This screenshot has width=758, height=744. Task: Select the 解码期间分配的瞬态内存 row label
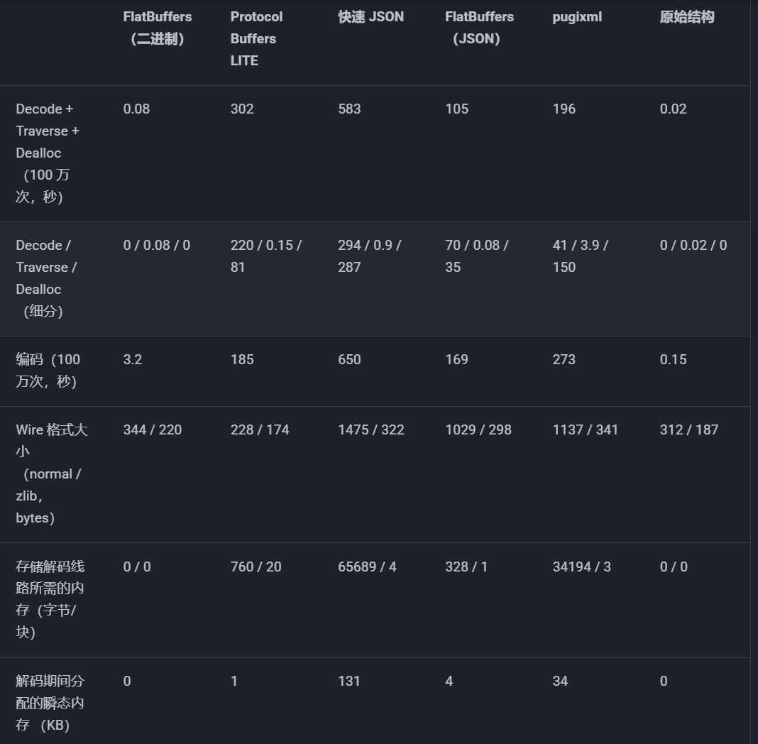(x=50, y=703)
